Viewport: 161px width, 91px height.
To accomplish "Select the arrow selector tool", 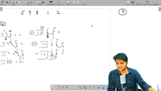I will click(x=67, y=88).
